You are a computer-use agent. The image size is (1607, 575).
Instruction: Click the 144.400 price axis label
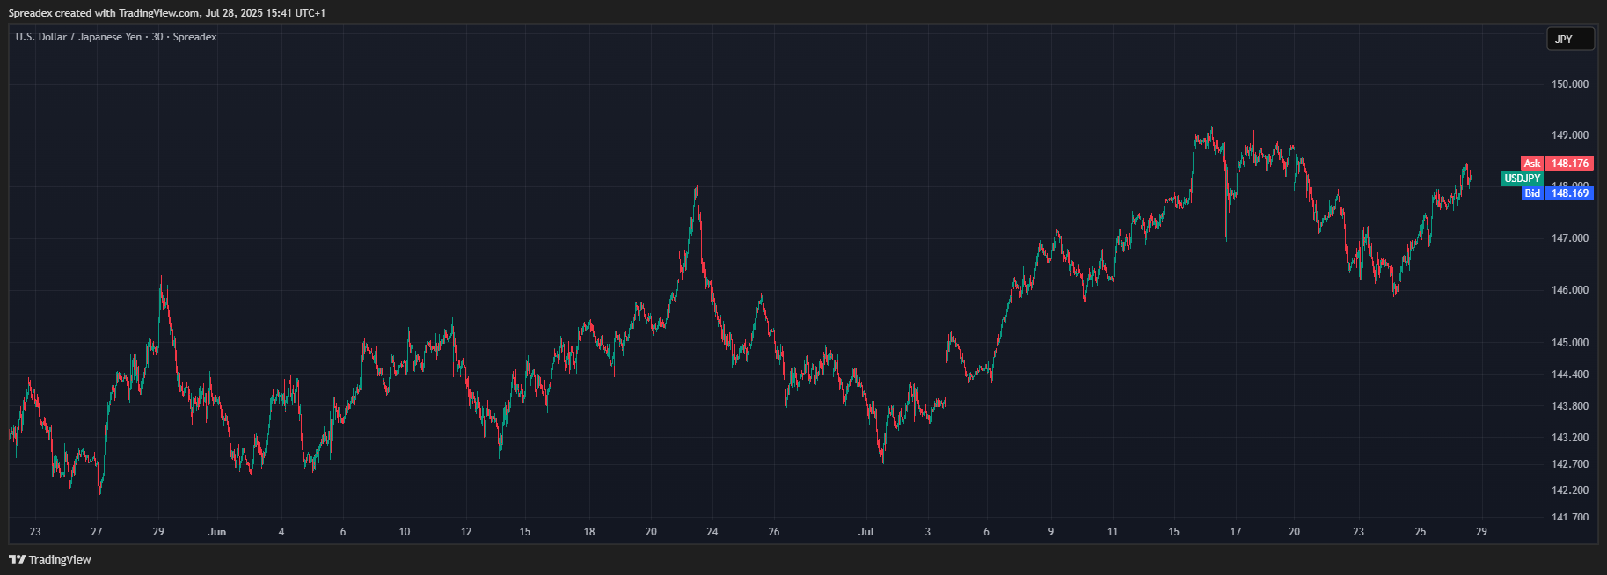(x=1570, y=375)
